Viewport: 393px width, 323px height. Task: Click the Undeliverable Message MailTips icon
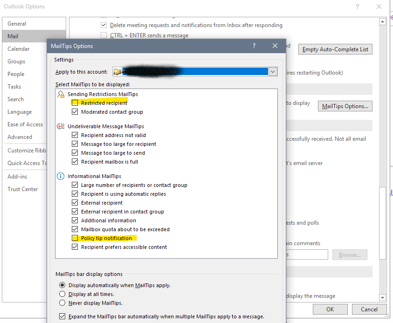pyautogui.click(x=61, y=126)
